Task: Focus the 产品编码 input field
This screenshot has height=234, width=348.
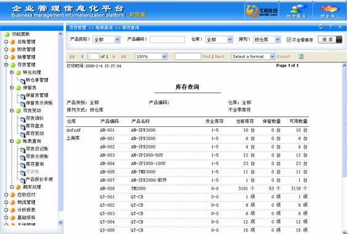Action: pos(167,39)
